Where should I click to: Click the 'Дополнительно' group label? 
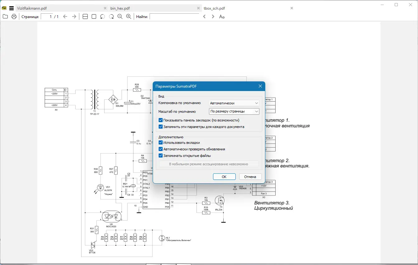171,137
